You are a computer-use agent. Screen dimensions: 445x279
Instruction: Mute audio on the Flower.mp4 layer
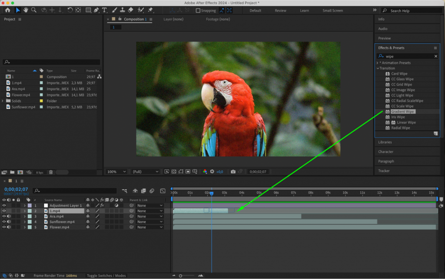(9, 227)
